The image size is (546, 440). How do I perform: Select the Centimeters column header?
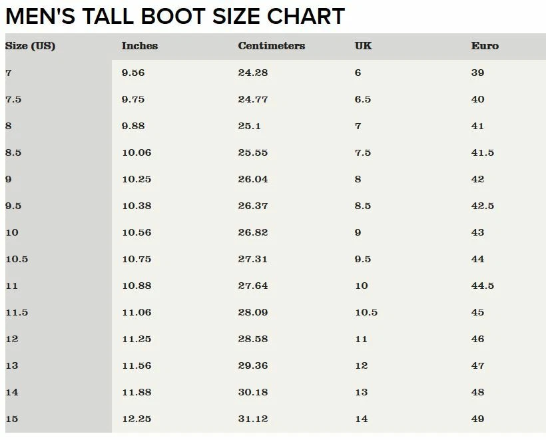(x=272, y=46)
